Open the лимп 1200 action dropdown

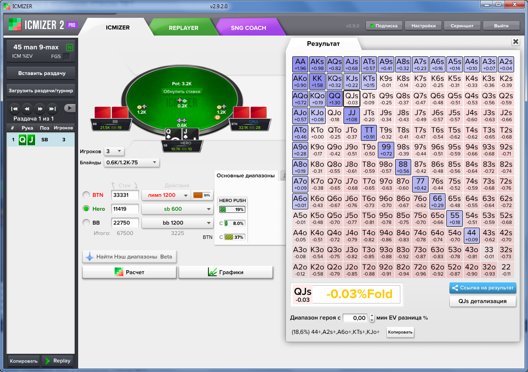click(166, 195)
